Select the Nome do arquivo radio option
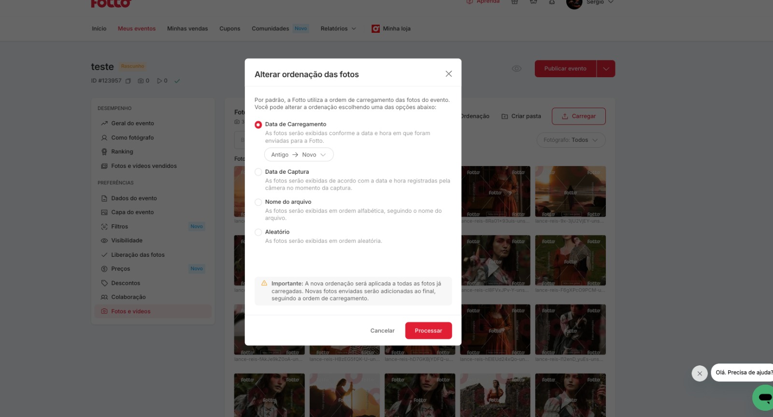The height and width of the screenshot is (417, 773). click(x=258, y=202)
